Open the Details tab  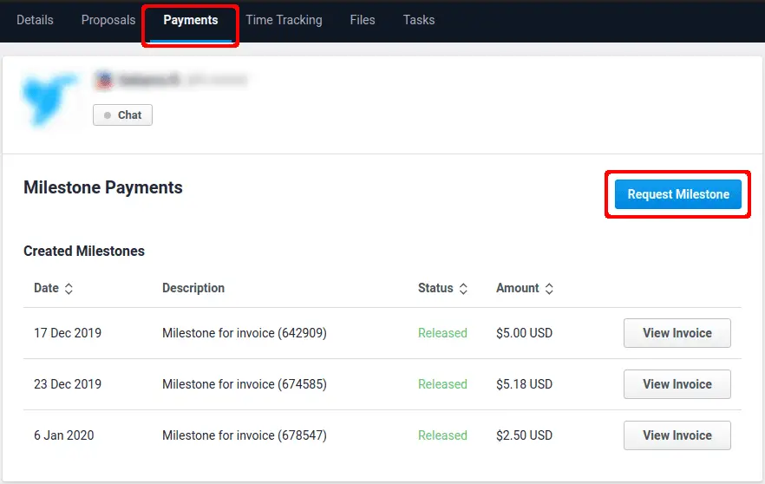35,20
